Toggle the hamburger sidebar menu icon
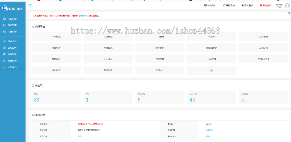291x142 pixels. 30,6
